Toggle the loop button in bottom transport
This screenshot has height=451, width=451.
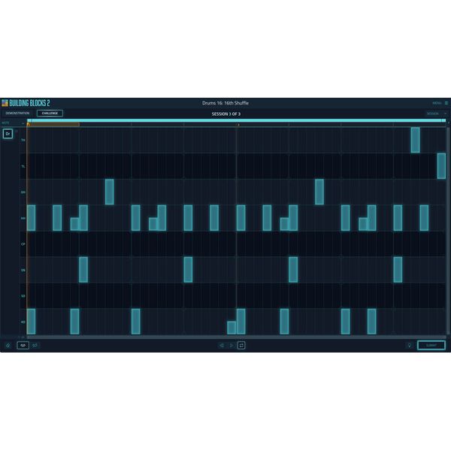coord(241,345)
